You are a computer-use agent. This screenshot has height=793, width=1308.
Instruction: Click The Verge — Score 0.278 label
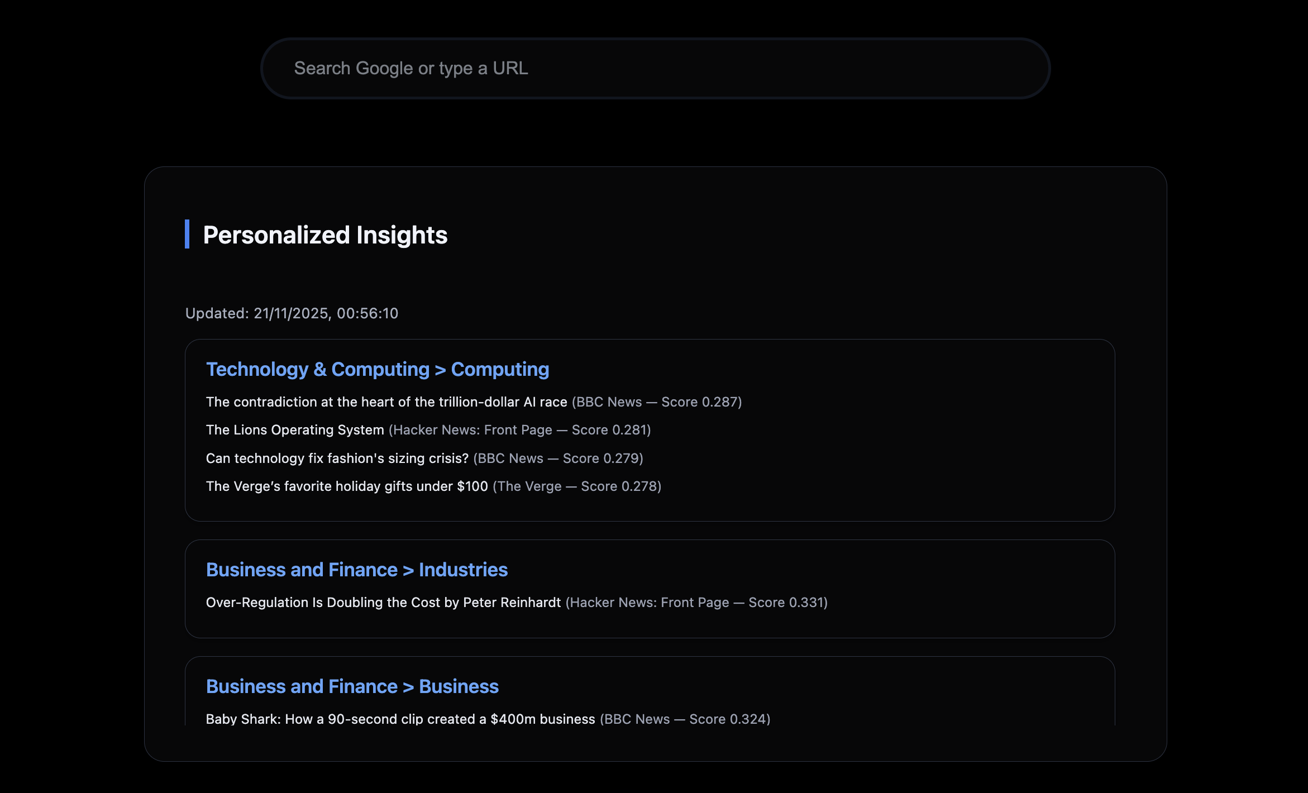[x=577, y=486]
